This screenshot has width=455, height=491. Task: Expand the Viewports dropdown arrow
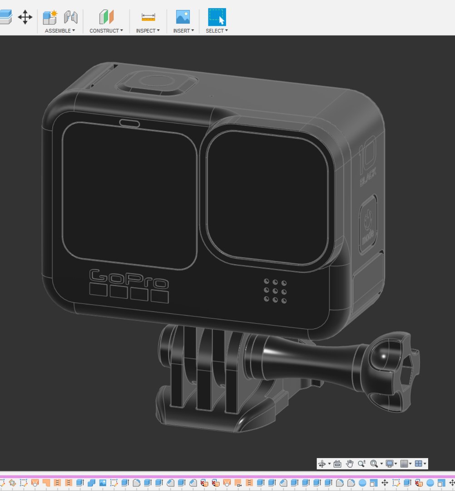pyautogui.click(x=425, y=464)
